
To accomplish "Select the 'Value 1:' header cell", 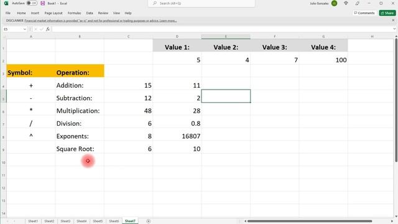I will 177,45.
